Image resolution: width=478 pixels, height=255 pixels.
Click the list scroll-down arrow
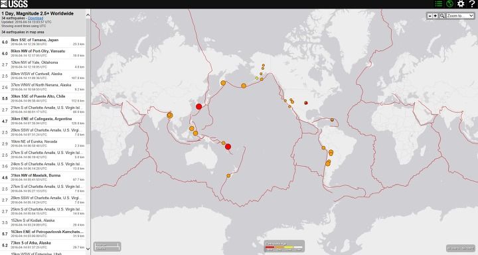click(88, 248)
